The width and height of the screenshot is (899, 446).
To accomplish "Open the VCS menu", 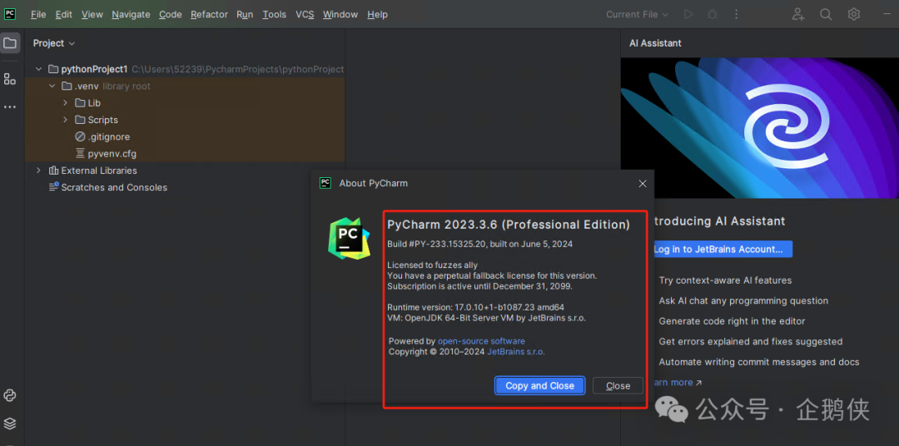I will [305, 14].
